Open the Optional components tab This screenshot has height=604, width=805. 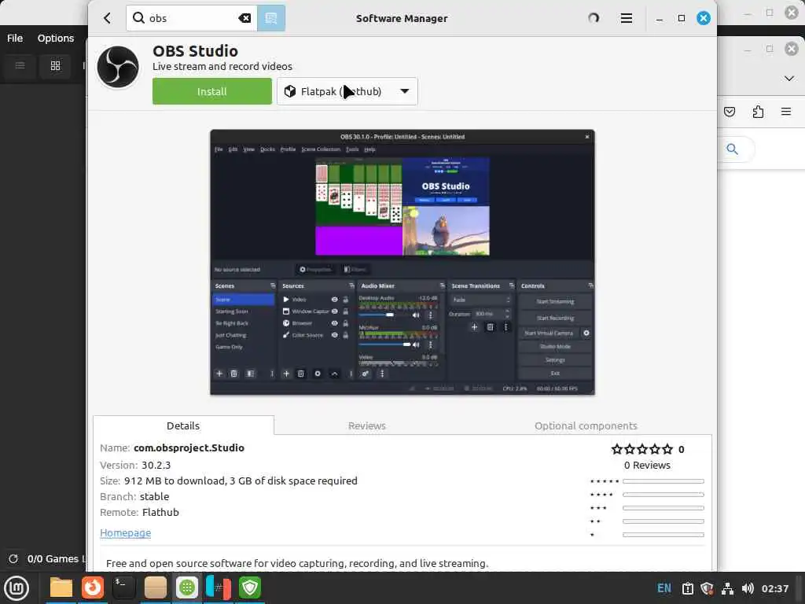coord(586,425)
